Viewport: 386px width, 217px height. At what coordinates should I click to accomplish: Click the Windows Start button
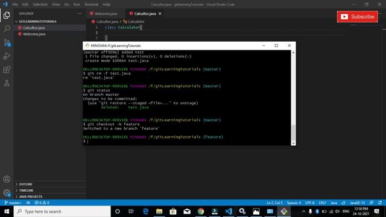click(7, 212)
